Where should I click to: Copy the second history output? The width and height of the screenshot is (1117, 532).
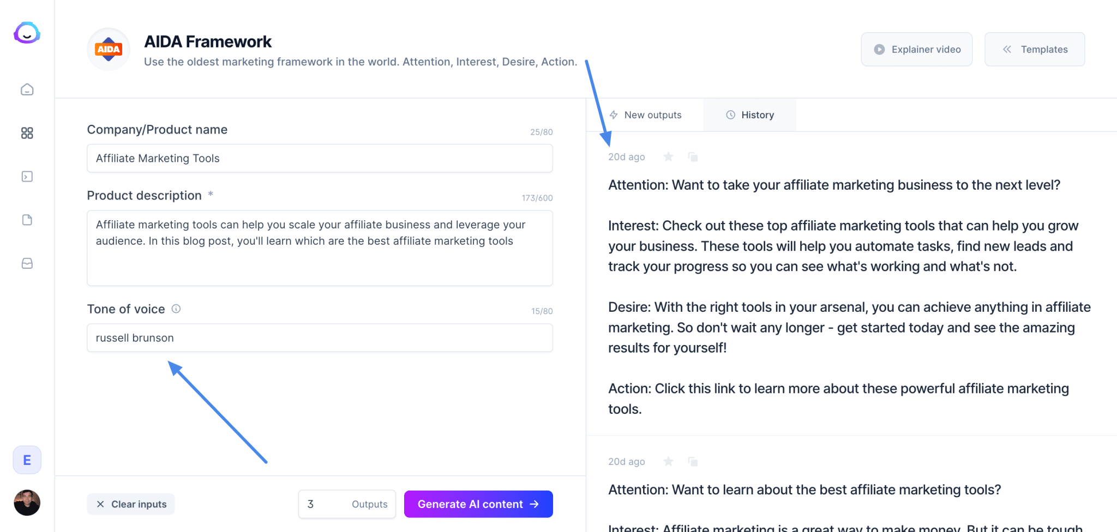click(x=693, y=461)
